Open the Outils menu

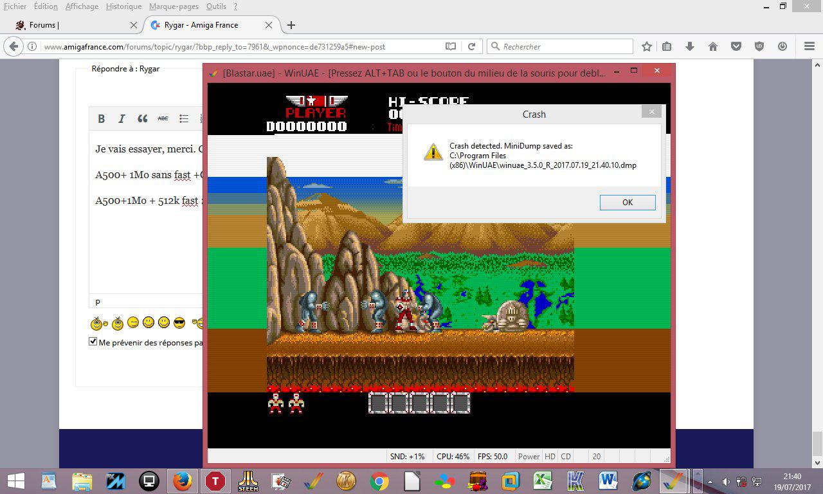coord(216,6)
